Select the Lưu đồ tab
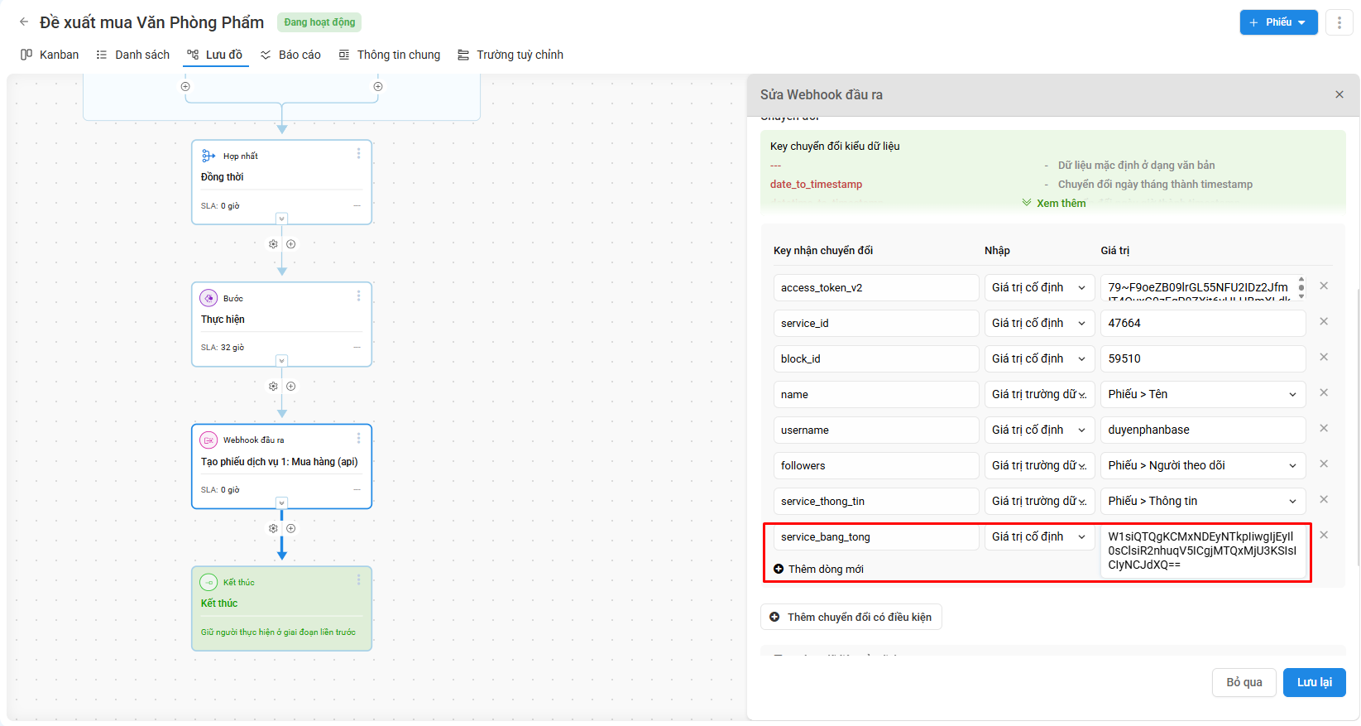The height and width of the screenshot is (726, 1361). pyautogui.click(x=215, y=55)
